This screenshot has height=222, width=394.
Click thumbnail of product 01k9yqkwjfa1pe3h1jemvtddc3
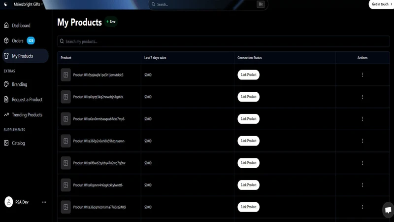point(66,75)
